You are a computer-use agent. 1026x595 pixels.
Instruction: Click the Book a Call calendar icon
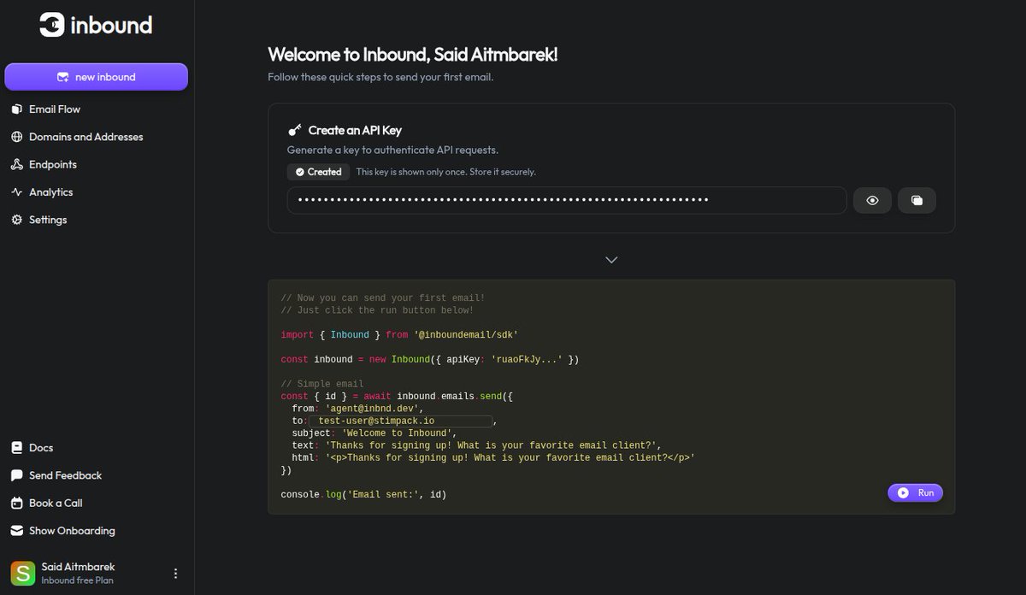click(17, 503)
